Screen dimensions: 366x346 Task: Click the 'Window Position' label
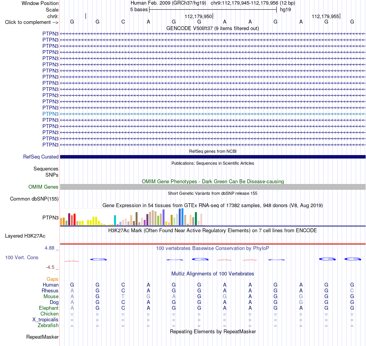pos(40,3)
